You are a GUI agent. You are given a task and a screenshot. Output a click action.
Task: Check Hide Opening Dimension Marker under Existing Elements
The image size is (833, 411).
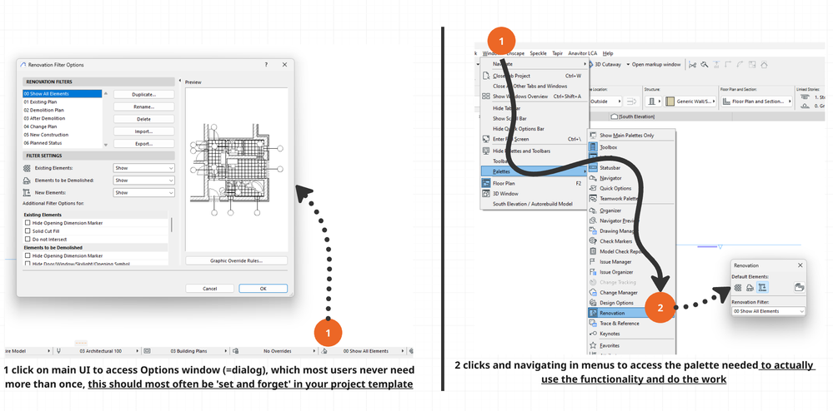pyautogui.click(x=28, y=223)
